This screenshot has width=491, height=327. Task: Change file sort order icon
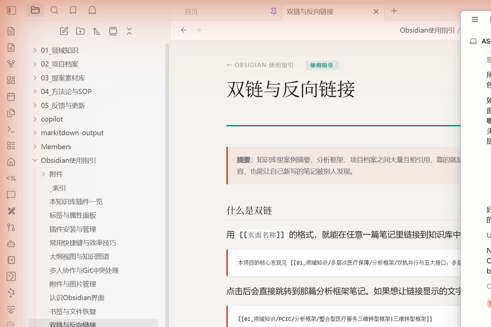(x=96, y=31)
